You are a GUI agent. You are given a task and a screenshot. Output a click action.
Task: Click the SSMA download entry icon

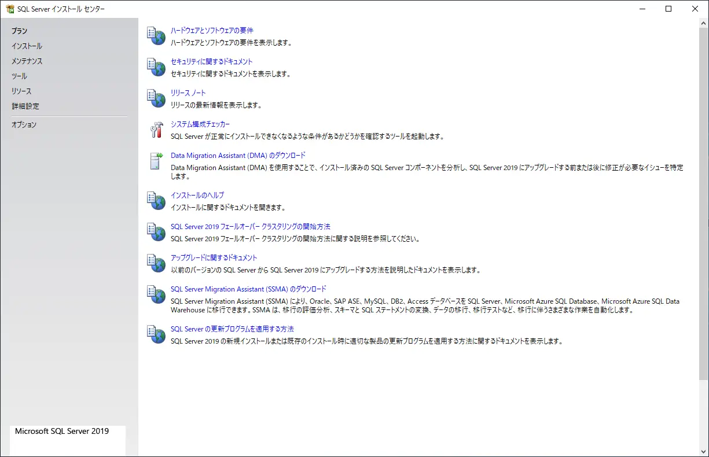click(x=156, y=294)
